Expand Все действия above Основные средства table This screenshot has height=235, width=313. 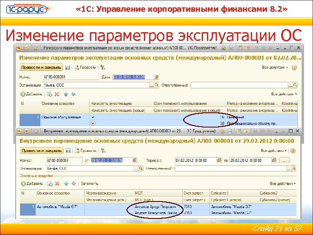click(283, 184)
